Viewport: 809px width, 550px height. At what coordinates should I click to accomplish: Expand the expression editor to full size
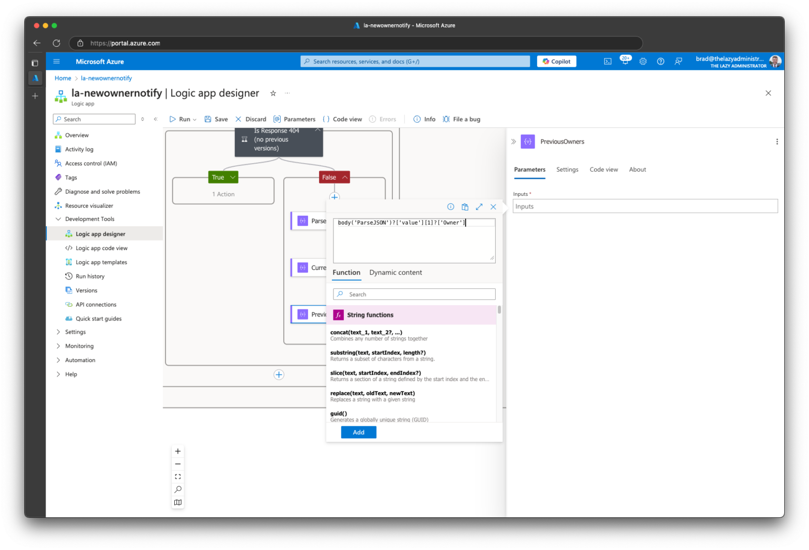[479, 207]
